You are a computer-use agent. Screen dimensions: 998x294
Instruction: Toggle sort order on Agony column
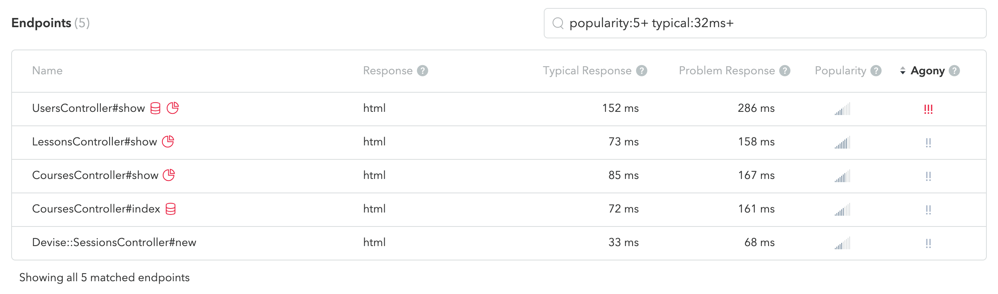[x=922, y=71]
